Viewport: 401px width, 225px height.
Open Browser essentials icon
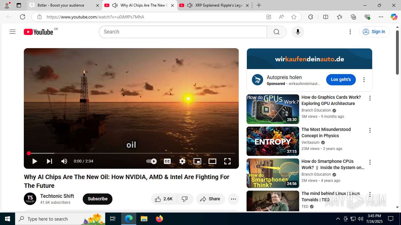pyautogui.click(x=367, y=17)
